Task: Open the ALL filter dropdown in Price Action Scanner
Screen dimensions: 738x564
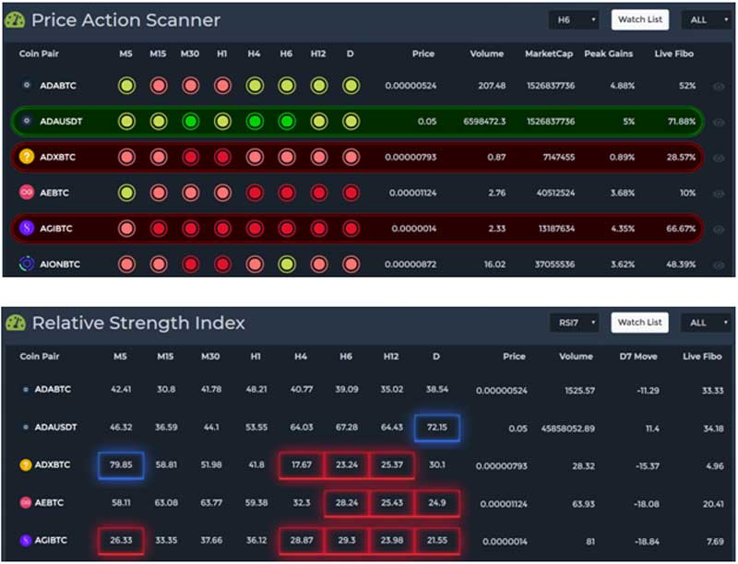Action: coord(706,18)
